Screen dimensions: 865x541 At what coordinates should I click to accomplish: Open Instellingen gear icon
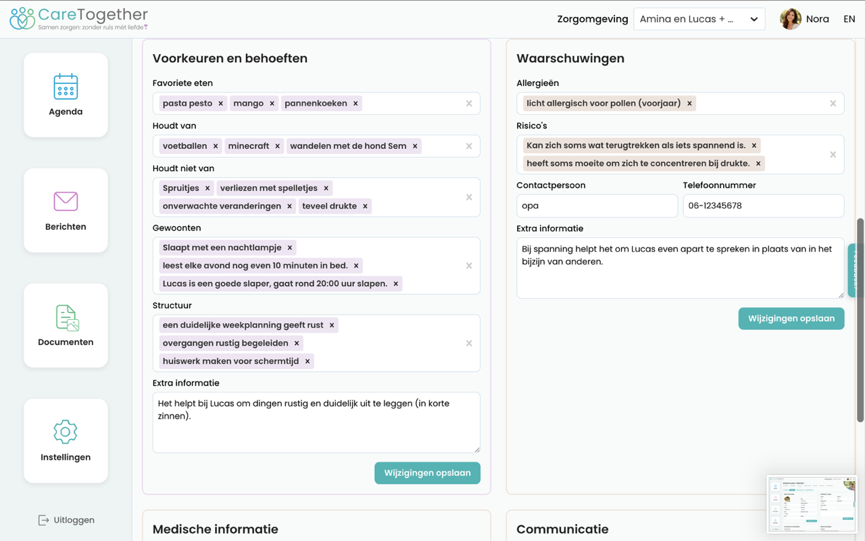tap(66, 431)
